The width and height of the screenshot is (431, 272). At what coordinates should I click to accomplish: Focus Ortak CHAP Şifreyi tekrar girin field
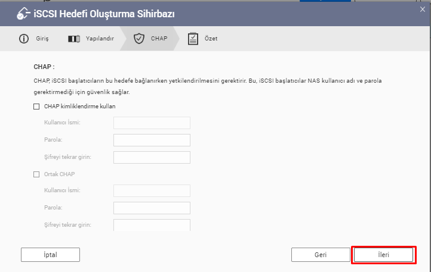tap(152, 225)
